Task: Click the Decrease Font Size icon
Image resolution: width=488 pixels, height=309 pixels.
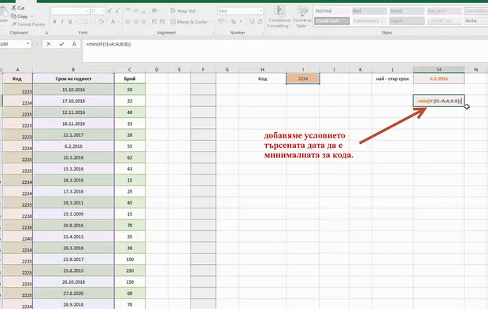Action: [117, 11]
